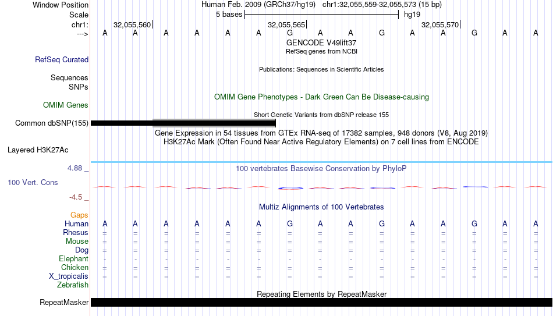The height and width of the screenshot is (316, 553).
Task: Click RefSeq genes from NCBI title
Action: pos(322,51)
